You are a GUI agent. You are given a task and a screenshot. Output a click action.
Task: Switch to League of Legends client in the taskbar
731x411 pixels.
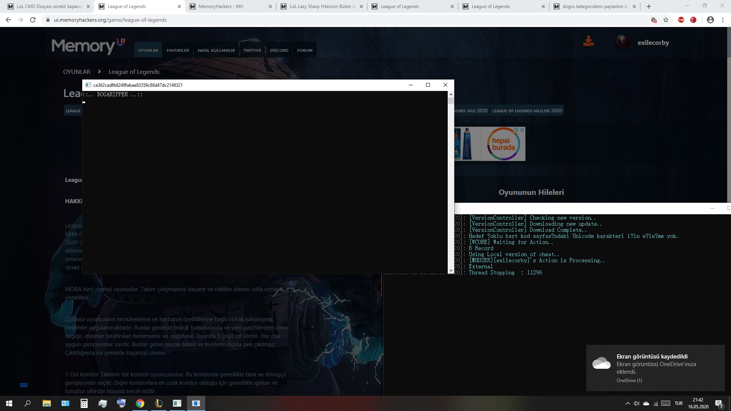[159, 403]
